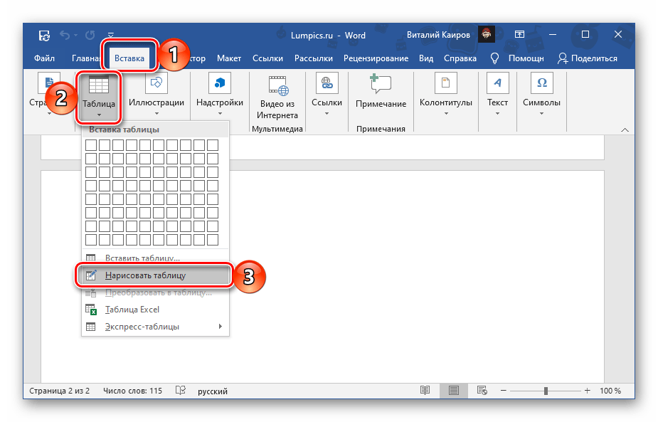Viewport: 658px width, 422px height.
Task: Click the zoom slider handle
Action: click(x=546, y=391)
